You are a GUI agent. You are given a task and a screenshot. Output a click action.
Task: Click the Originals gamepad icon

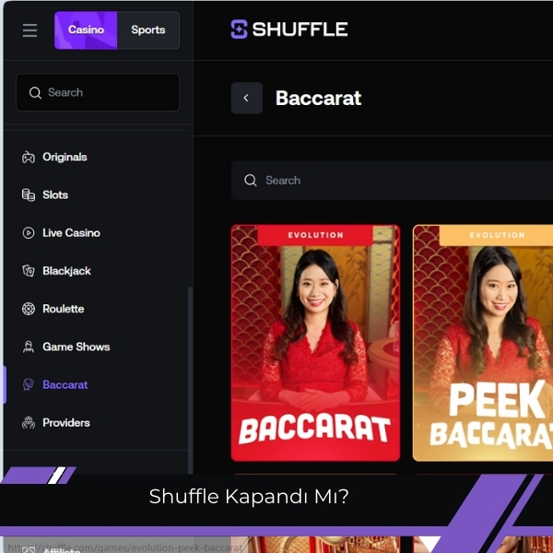point(29,157)
